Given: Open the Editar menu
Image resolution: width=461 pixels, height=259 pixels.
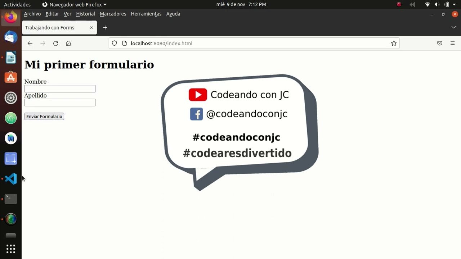Looking at the screenshot, I should (x=52, y=14).
